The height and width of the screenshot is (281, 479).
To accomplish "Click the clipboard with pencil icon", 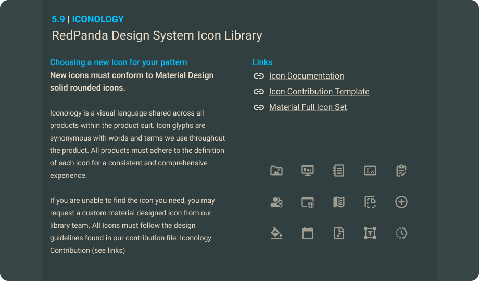I will pos(401,171).
